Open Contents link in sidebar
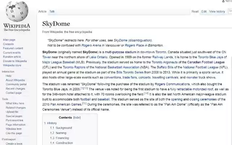 point(8,44)
